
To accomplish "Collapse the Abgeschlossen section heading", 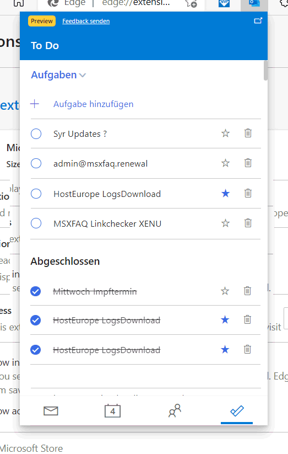I will 65,261.
